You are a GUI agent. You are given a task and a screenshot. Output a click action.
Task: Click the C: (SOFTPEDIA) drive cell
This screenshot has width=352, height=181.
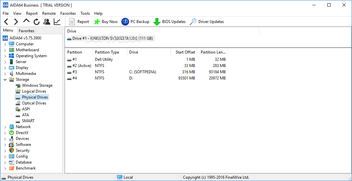click(143, 72)
